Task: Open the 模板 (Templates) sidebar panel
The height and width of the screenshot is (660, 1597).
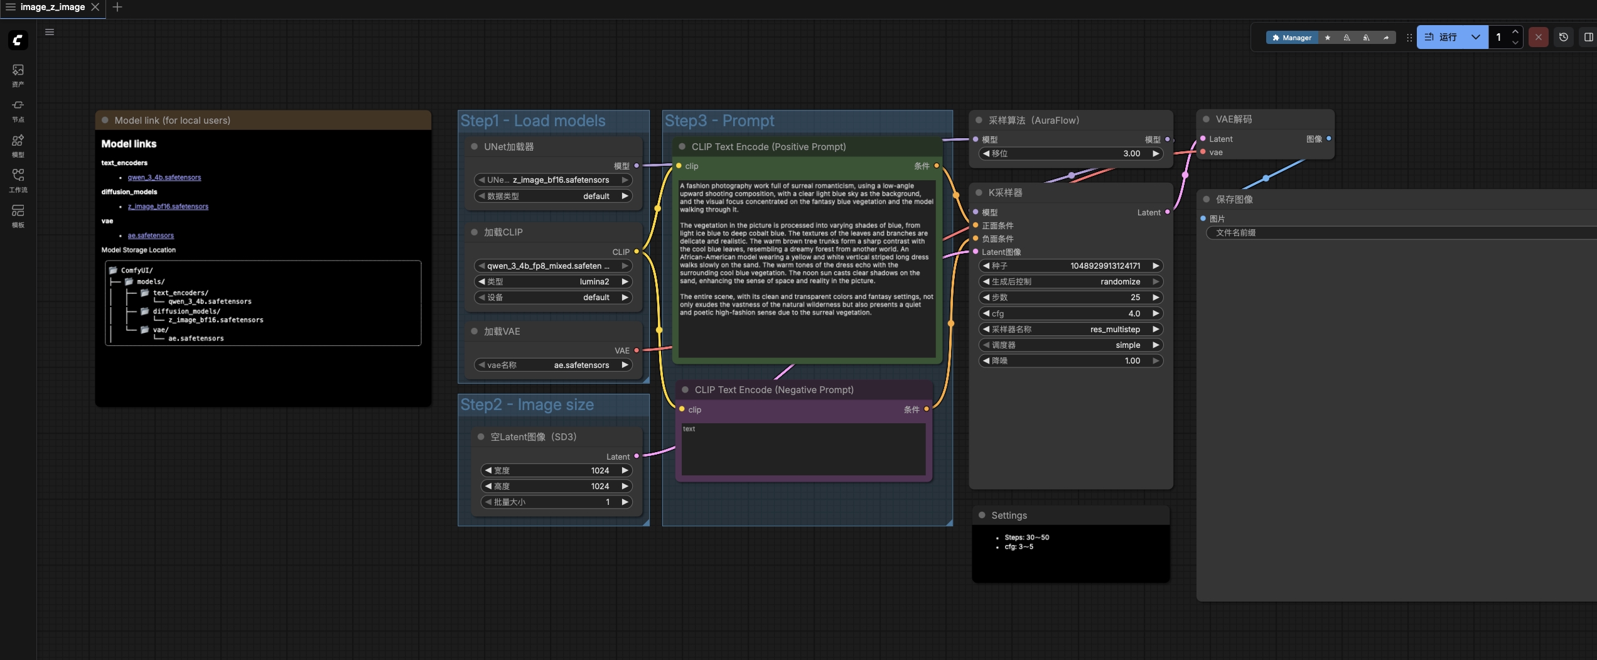Action: click(x=18, y=215)
